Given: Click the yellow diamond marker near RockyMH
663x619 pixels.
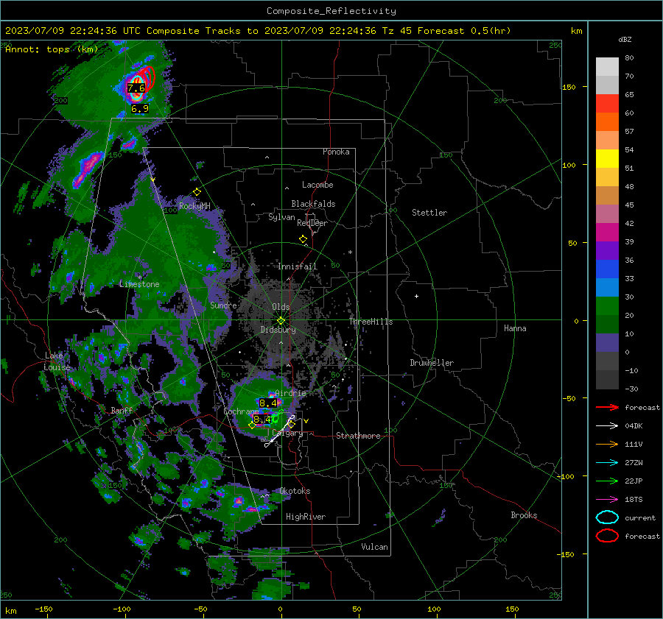Looking at the screenshot, I should (x=197, y=192).
